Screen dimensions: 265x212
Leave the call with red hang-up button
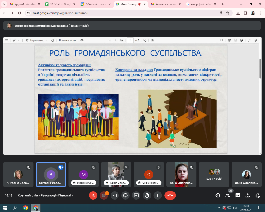pyautogui.click(x=170, y=195)
